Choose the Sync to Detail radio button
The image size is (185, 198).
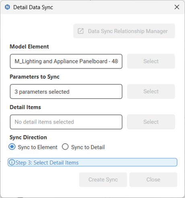pyautogui.click(x=65, y=147)
